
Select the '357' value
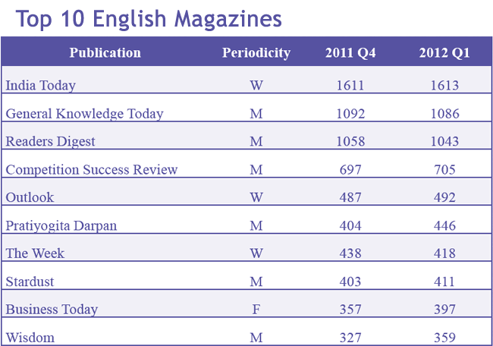point(350,310)
